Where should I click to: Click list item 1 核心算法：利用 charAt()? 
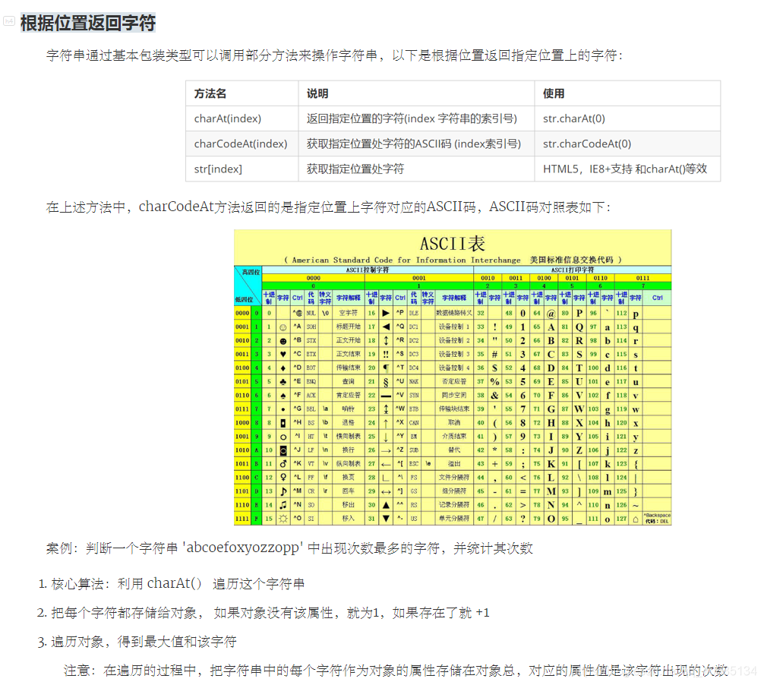click(172, 584)
